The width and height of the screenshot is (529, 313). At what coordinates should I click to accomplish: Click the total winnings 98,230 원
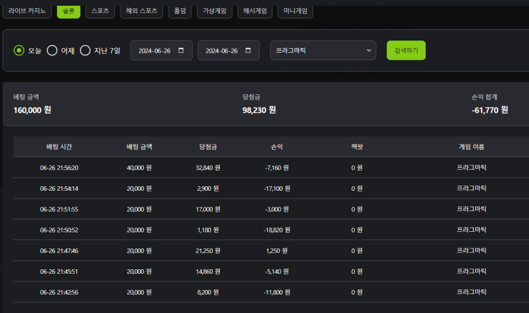click(x=259, y=110)
